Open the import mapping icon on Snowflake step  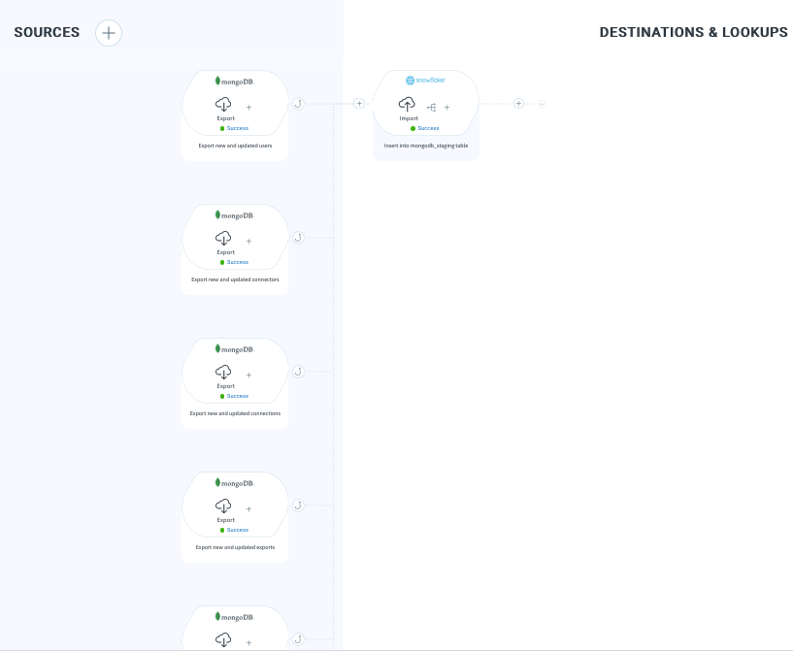pos(432,108)
